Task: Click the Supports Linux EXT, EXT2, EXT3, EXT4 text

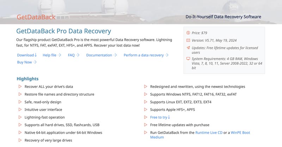Action: tap(181, 102)
